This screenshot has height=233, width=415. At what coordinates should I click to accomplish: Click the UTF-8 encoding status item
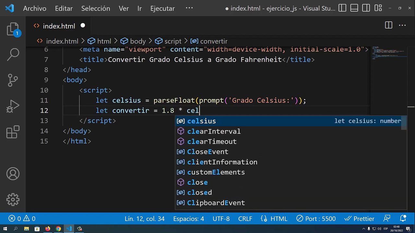pyautogui.click(x=221, y=219)
